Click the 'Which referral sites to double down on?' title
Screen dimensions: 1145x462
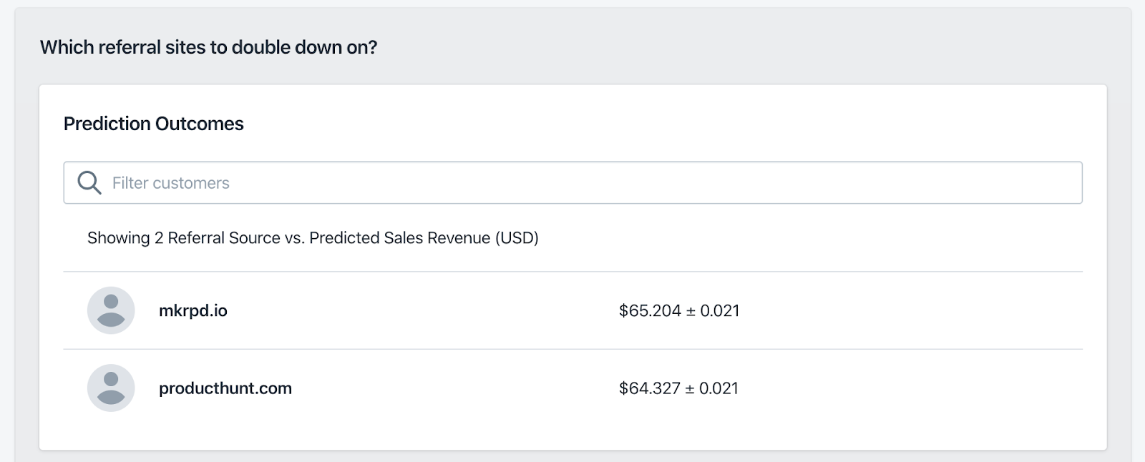(208, 47)
